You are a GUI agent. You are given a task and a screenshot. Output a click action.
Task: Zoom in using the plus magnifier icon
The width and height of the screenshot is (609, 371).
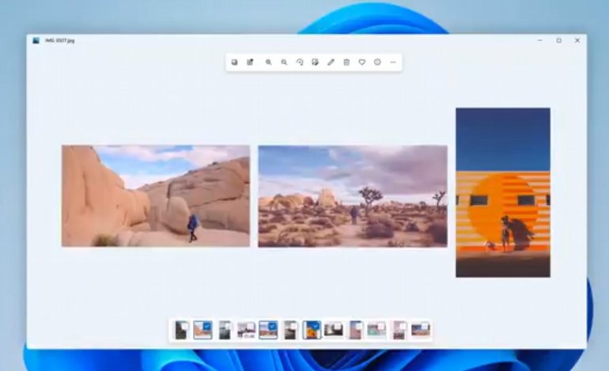click(268, 62)
